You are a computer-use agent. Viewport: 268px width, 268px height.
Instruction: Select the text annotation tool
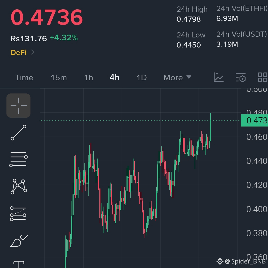click(x=19, y=264)
